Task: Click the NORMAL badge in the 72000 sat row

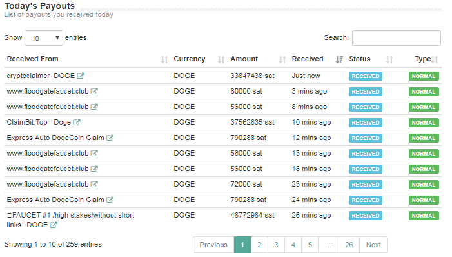Action: (424, 185)
